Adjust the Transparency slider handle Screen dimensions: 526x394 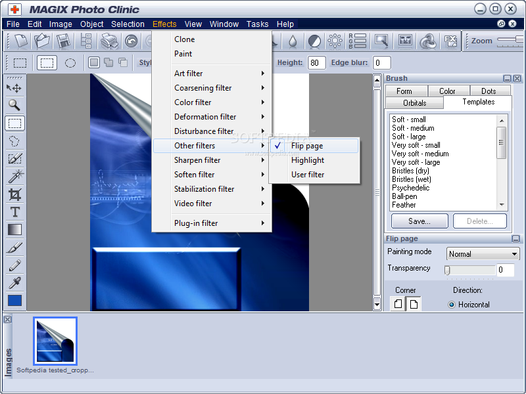point(447,270)
